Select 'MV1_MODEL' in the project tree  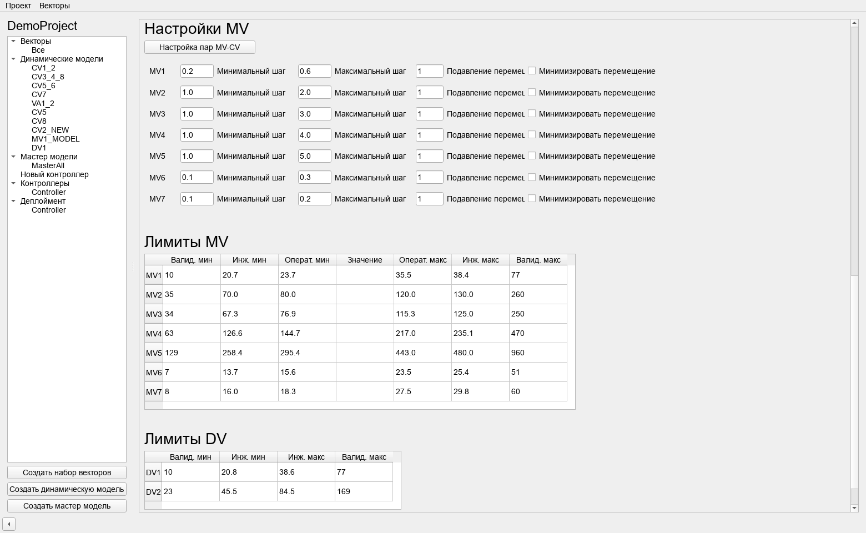[x=56, y=139]
